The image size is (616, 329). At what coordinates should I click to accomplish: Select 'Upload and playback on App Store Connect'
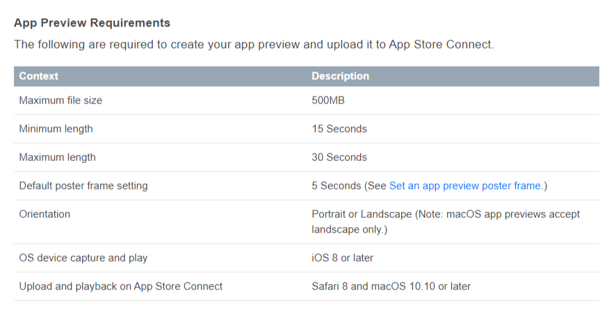120,287
